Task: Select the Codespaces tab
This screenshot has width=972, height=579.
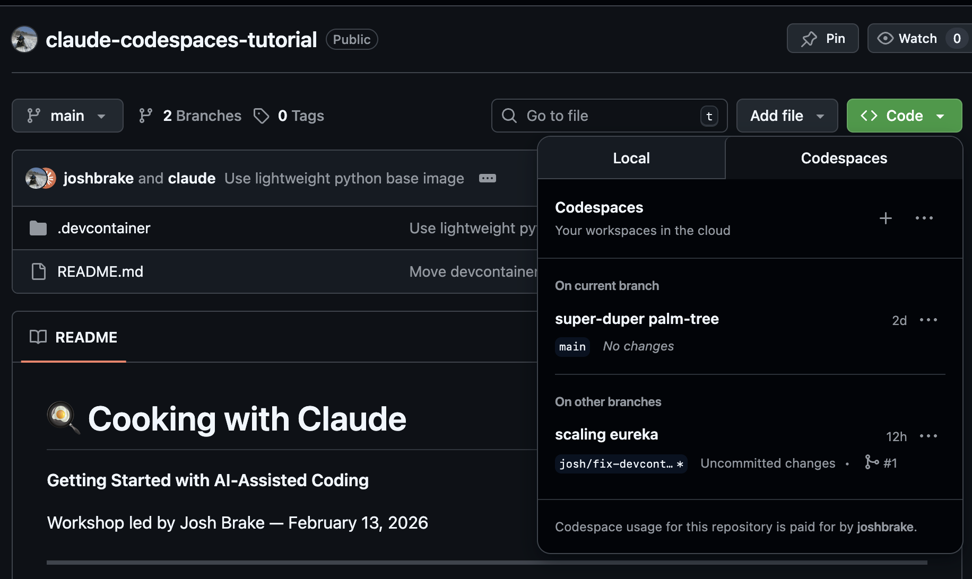Action: (x=844, y=158)
